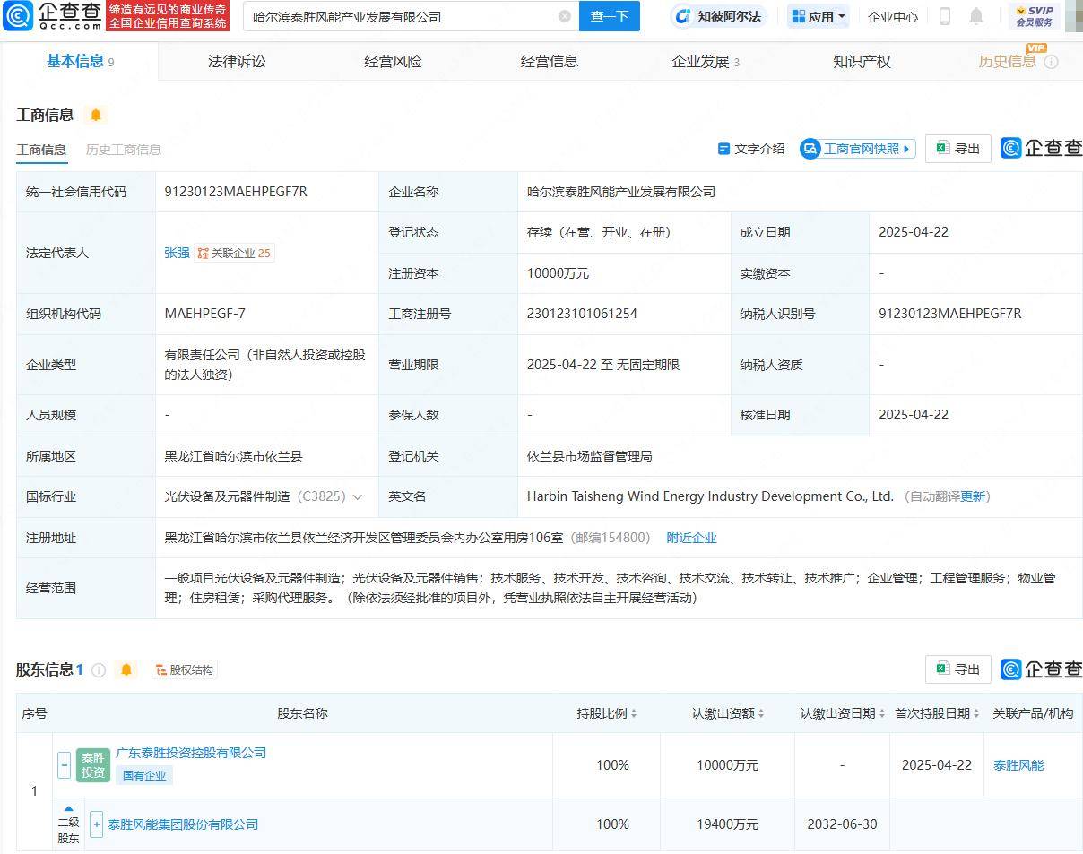The image size is (1083, 854).
Task: Click legal representative 张强 link
Action: [x=177, y=253]
